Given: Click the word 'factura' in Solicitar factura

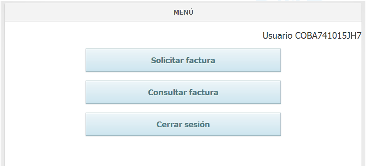Looking at the screenshot, I should pyautogui.click(x=201, y=60).
